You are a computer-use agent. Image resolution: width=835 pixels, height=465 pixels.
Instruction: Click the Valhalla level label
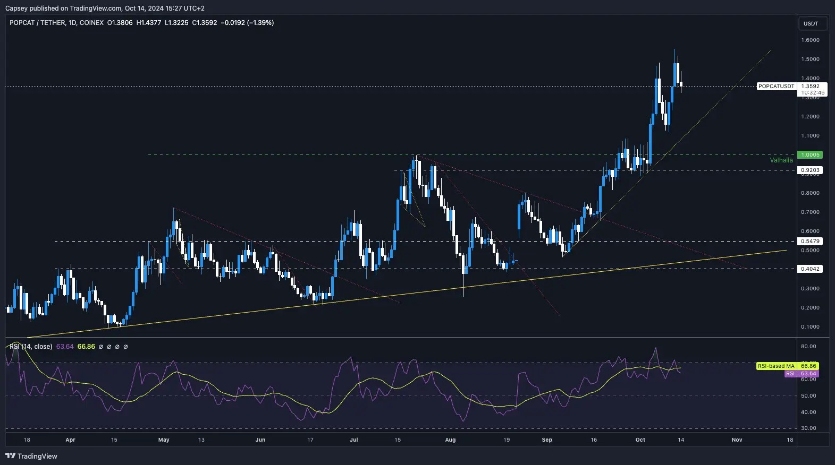[x=781, y=160]
